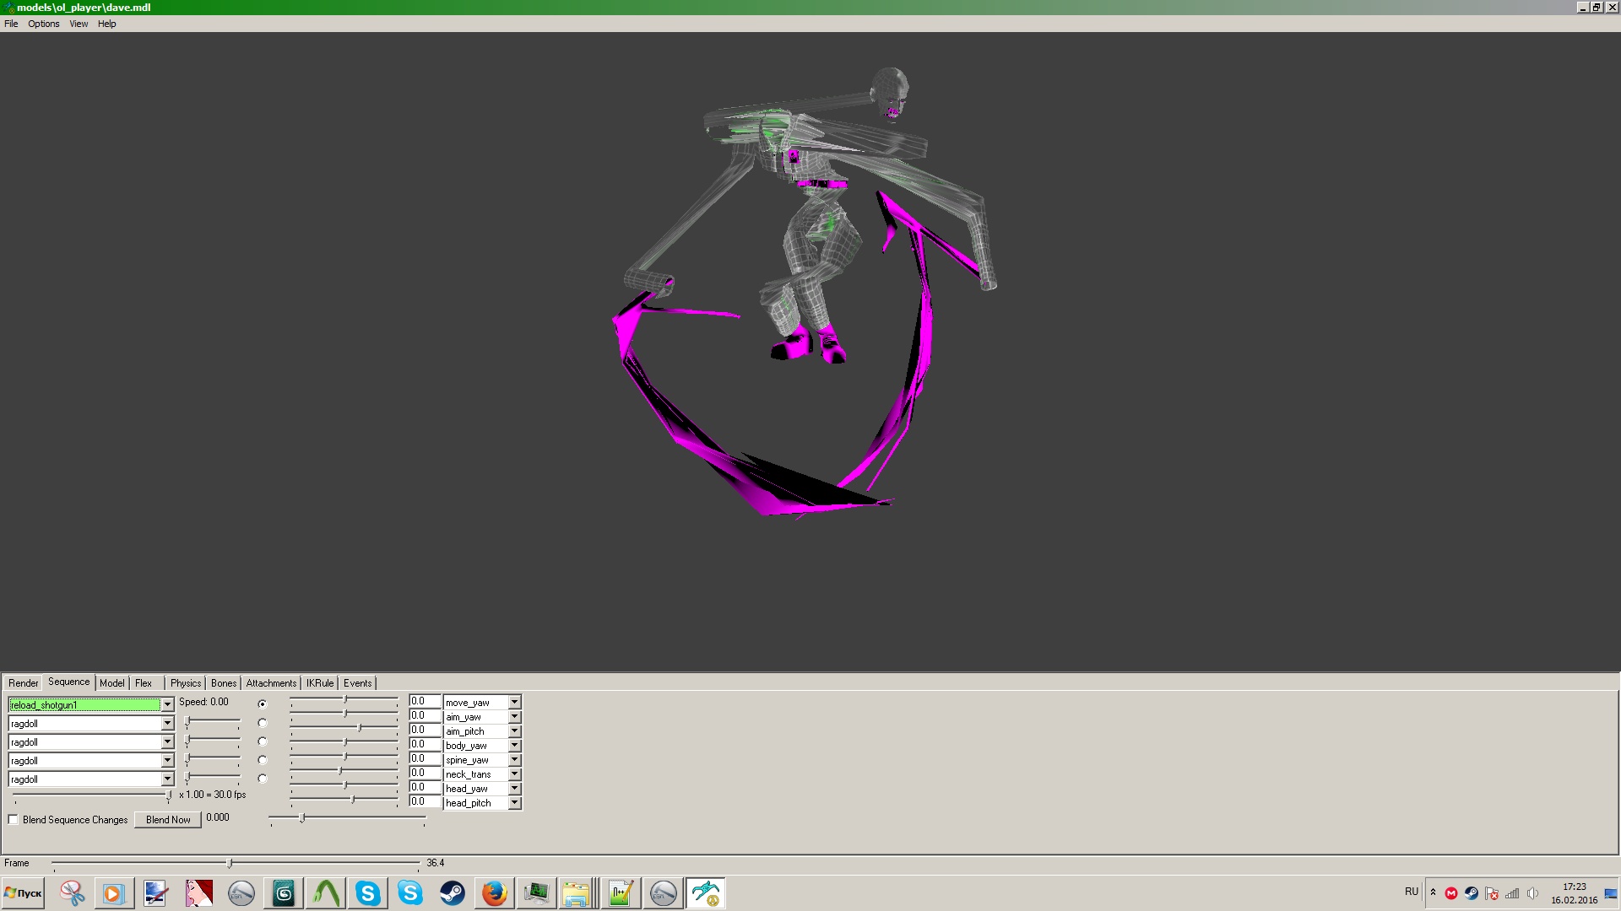
Task: Click the Frame slider thumb
Action: [230, 864]
